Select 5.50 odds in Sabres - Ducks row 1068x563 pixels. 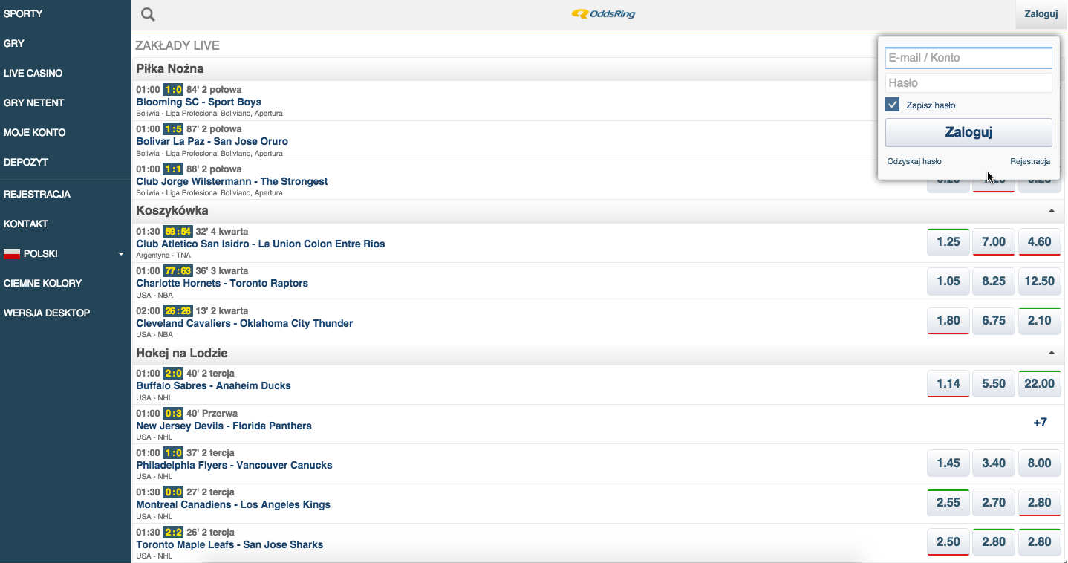click(x=994, y=383)
